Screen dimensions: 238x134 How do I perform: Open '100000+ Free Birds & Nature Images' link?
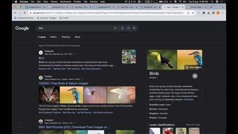(x=63, y=83)
